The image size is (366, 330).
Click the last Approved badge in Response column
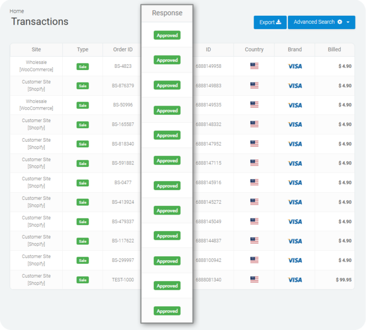pos(167,311)
